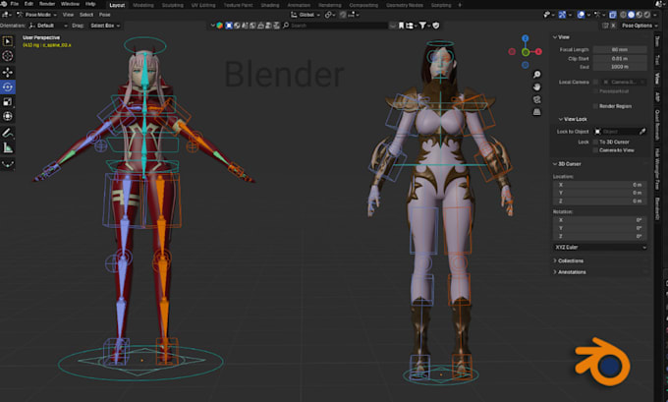The width and height of the screenshot is (668, 402).
Task: Open the Blender logo app menu
Action: click(4, 4)
